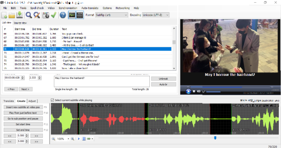Step back 0.500 seconds with << button
Screen dimensions: 281x148
tap(10, 136)
